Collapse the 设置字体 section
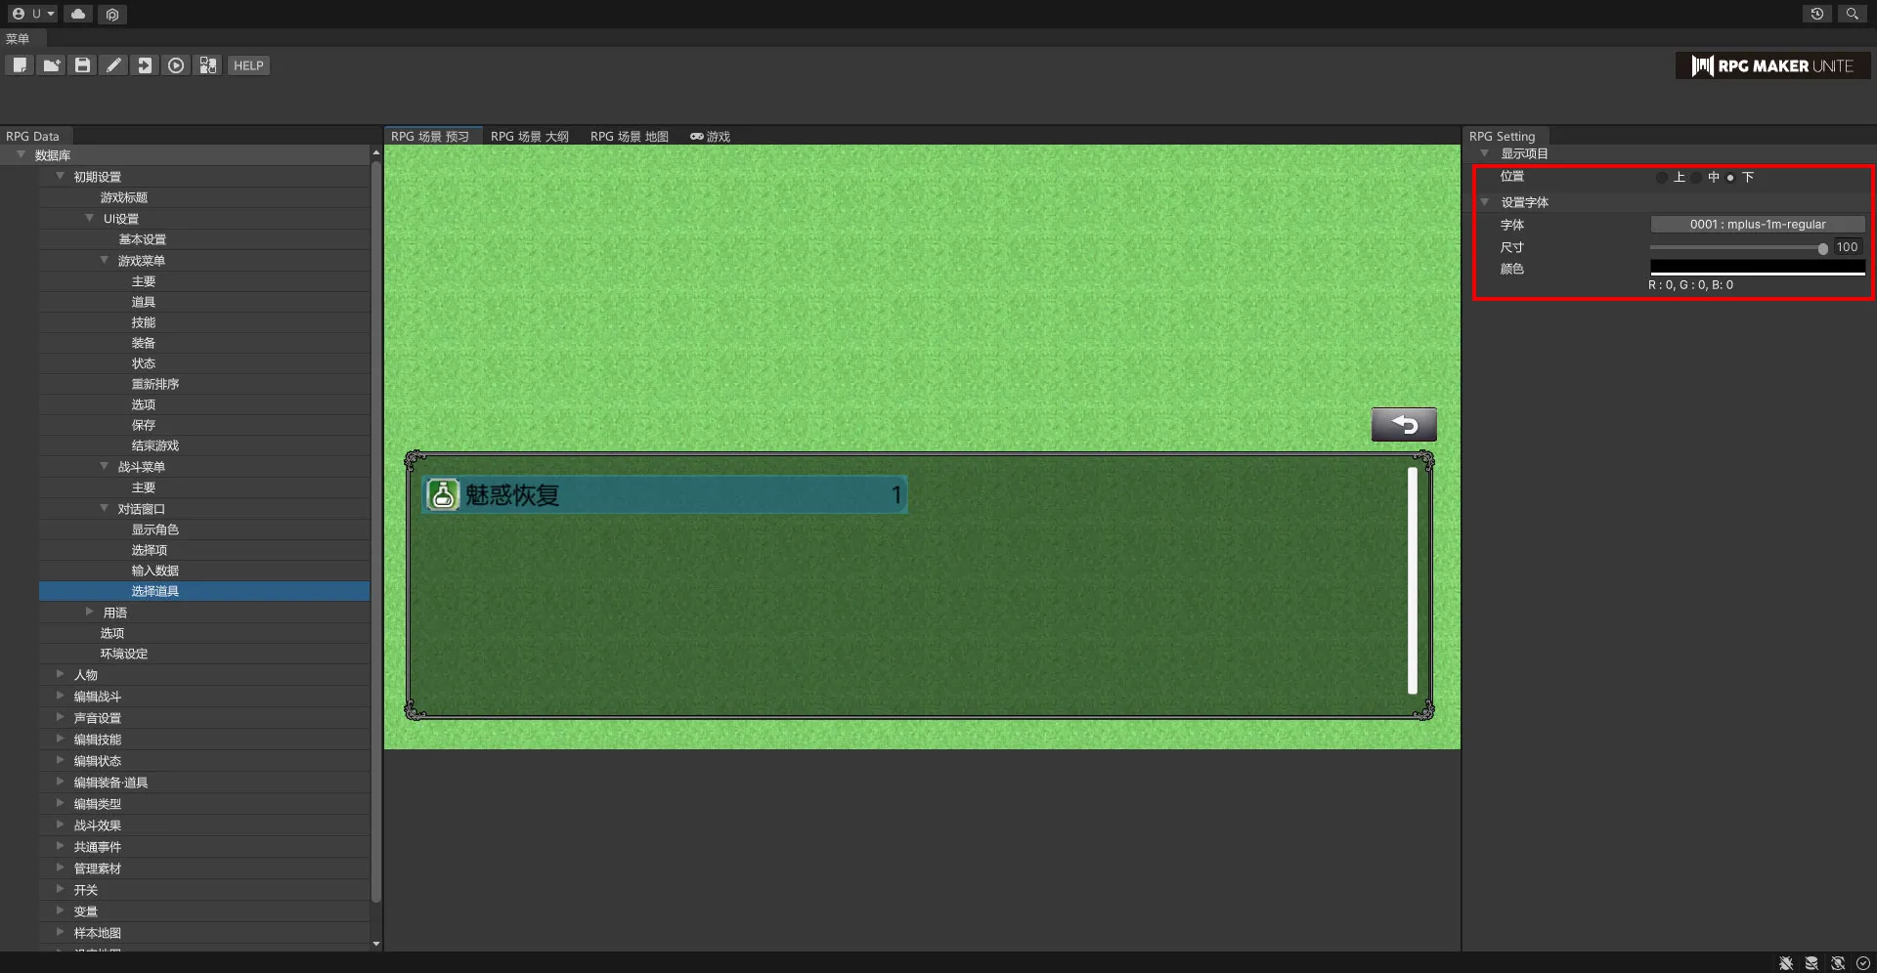Image resolution: width=1877 pixels, height=973 pixels. coord(1485,202)
